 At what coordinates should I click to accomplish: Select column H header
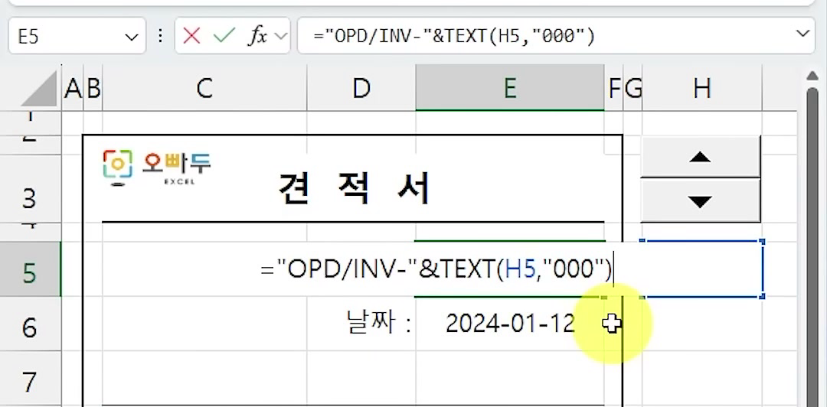point(701,88)
